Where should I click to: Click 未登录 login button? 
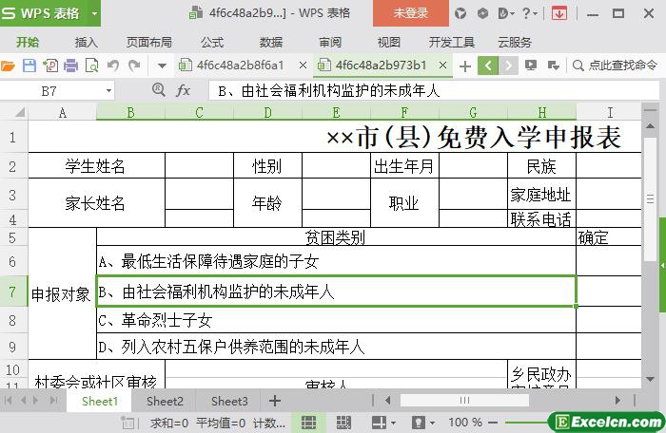411,13
